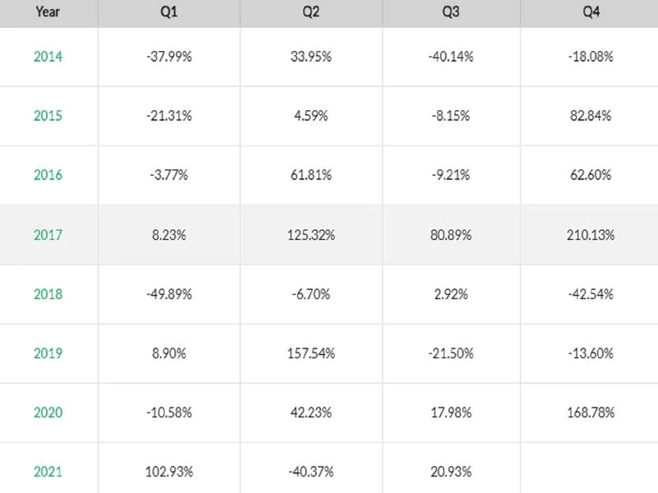The height and width of the screenshot is (493, 658).
Task: Select the 2017 year link
Action: pyautogui.click(x=48, y=235)
